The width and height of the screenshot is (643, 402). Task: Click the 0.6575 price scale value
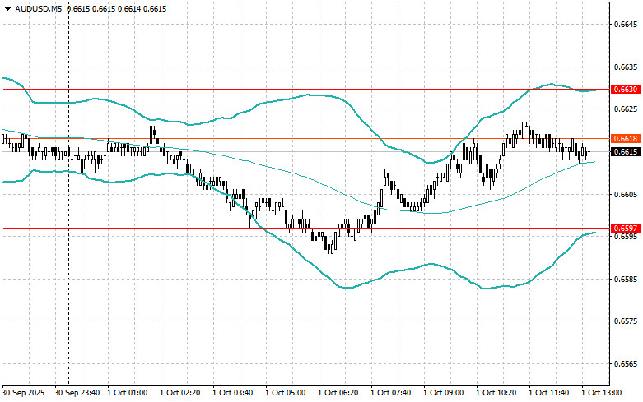tap(627, 321)
